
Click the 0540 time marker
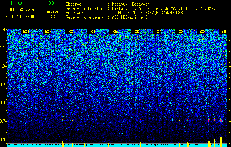coord(223,32)
